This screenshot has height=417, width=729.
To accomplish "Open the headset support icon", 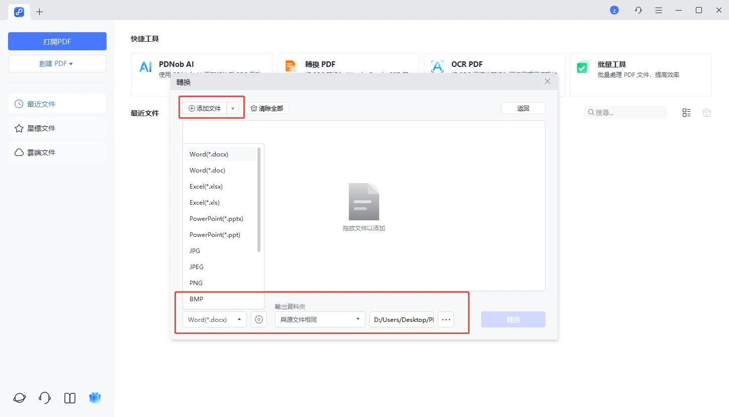I will [45, 398].
